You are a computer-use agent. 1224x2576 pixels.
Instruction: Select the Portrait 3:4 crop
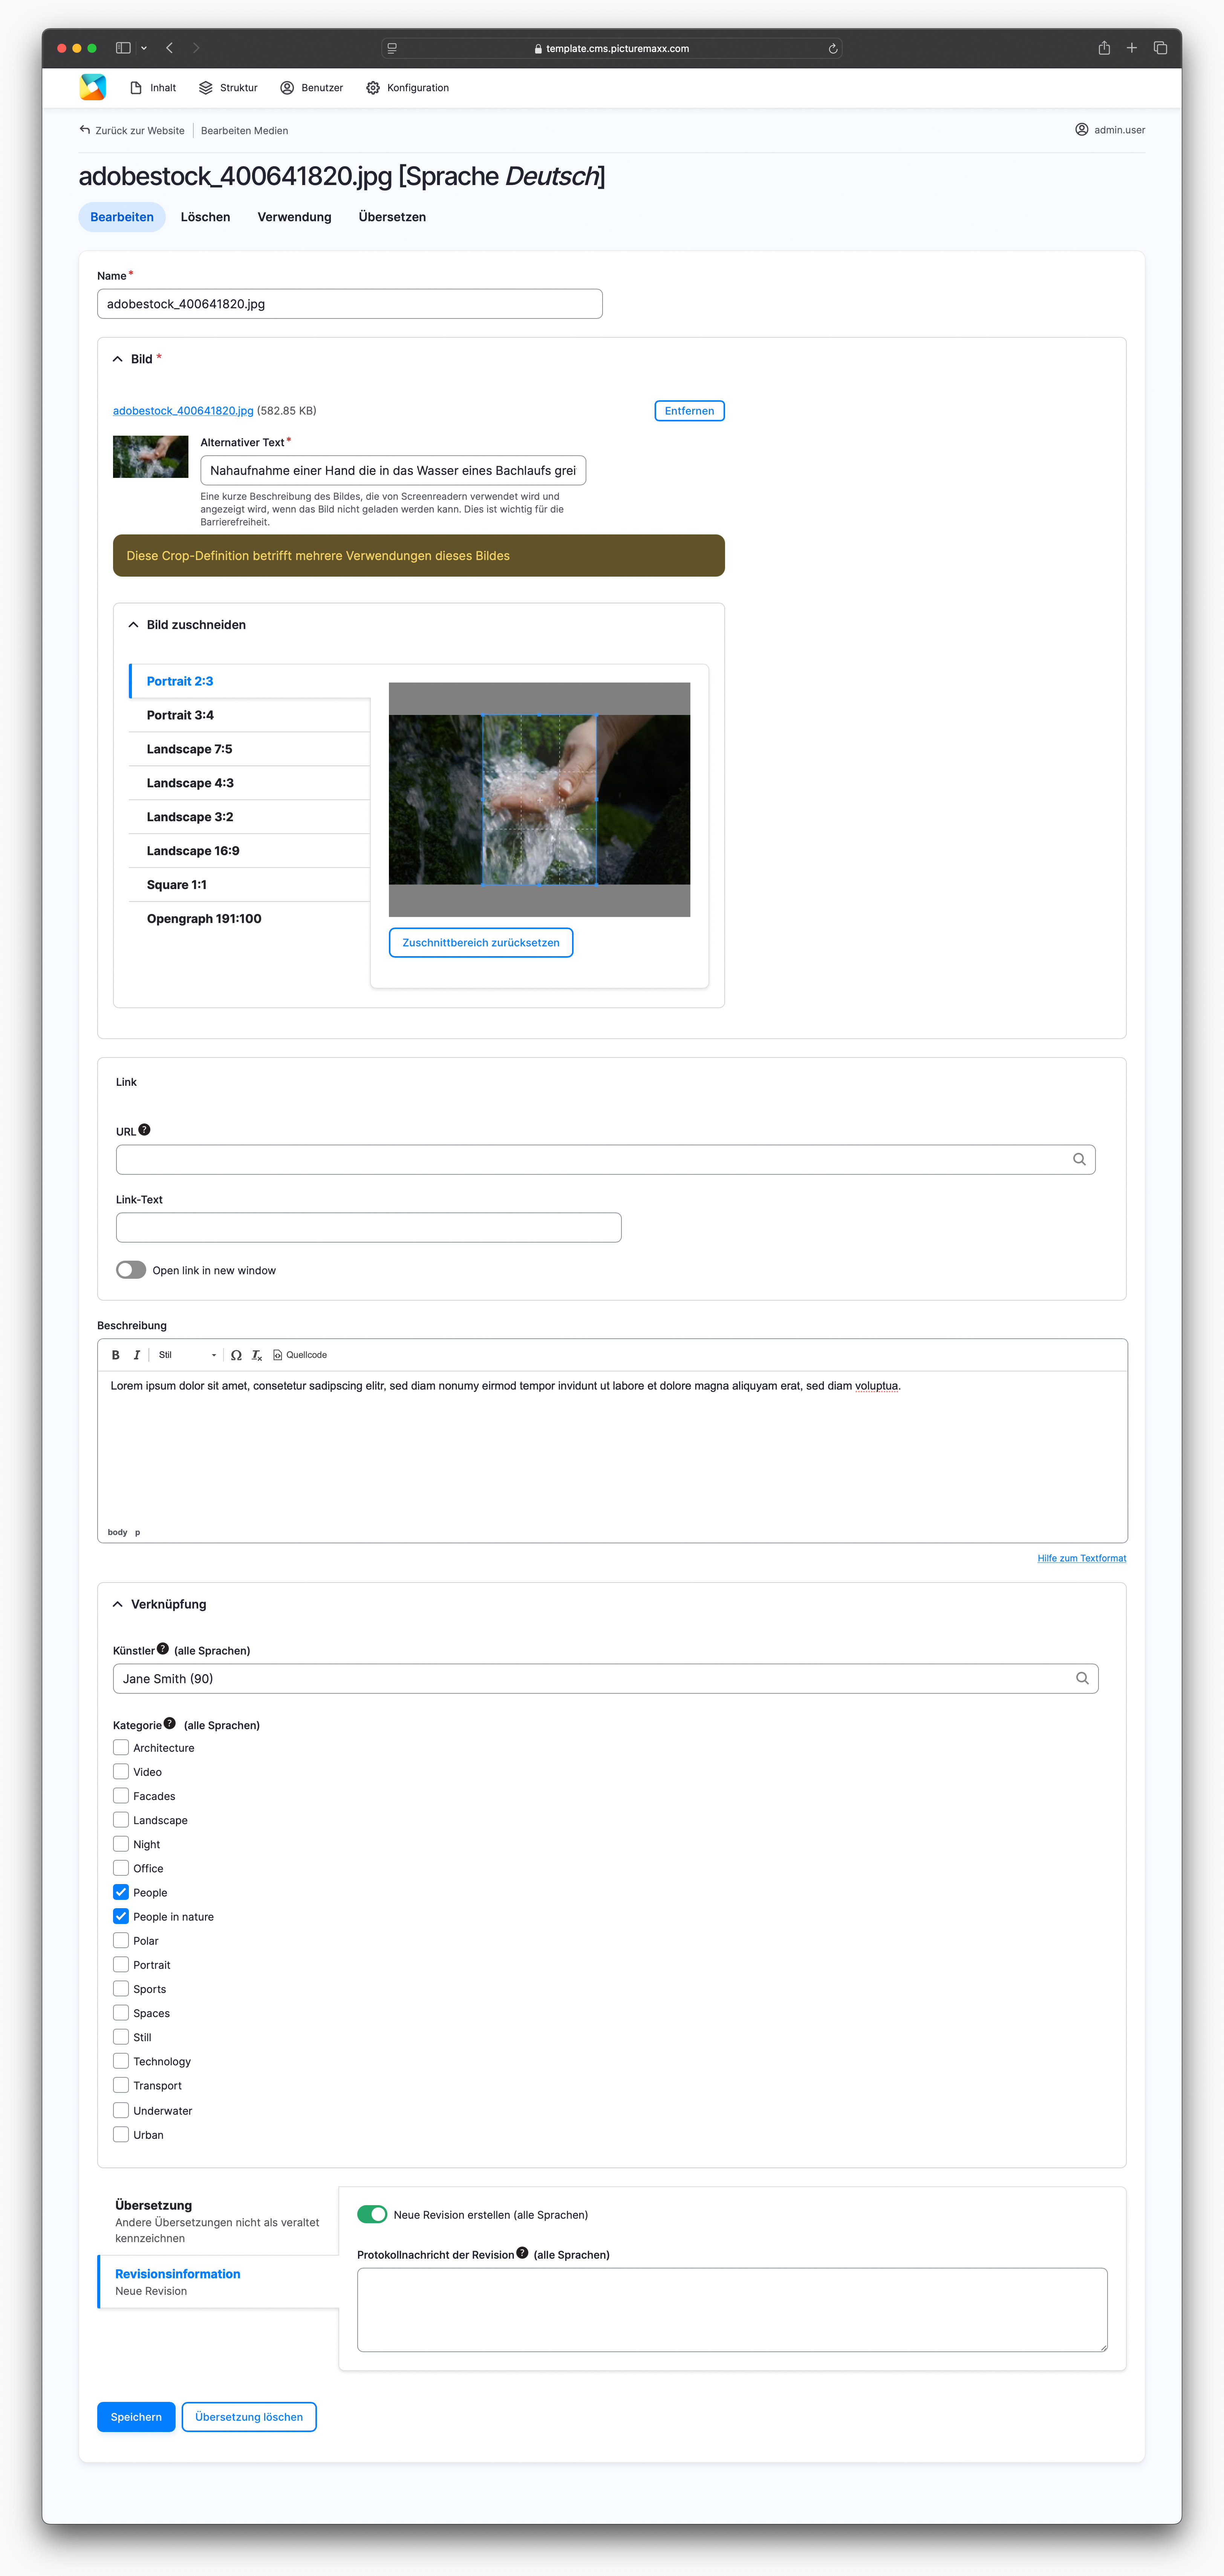point(249,715)
